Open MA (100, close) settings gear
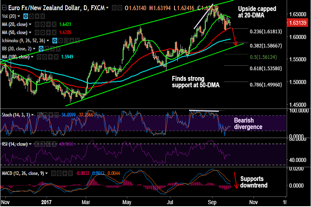Viewport: 311px width, 207px height. click(x=45, y=57)
